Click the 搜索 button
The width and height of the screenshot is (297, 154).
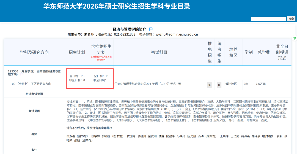[x=291, y=19]
